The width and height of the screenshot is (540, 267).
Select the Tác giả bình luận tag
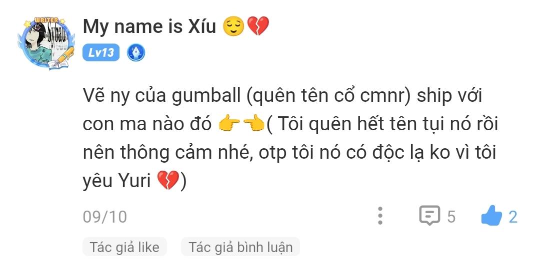click(240, 247)
